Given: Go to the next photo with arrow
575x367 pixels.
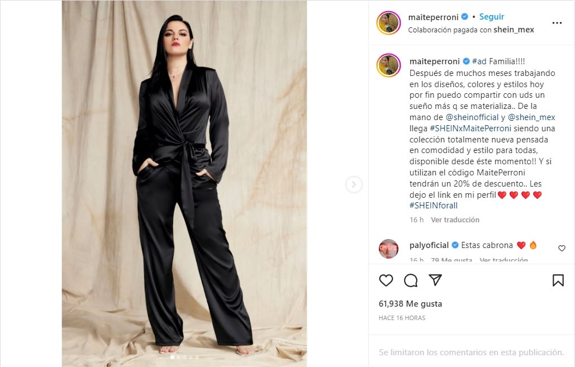Looking at the screenshot, I should [354, 184].
